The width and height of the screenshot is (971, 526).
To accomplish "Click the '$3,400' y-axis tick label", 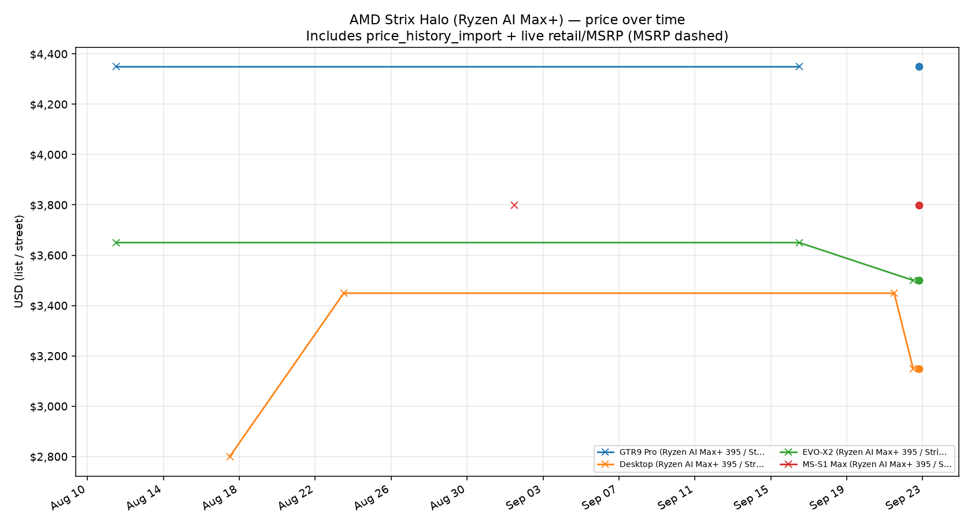I will click(49, 306).
